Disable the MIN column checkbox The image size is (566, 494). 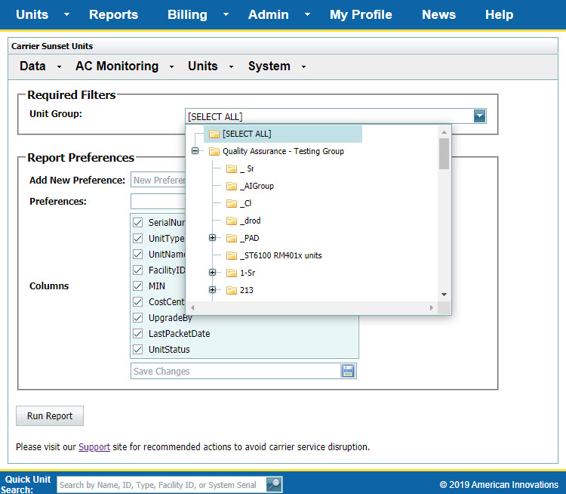click(x=138, y=286)
